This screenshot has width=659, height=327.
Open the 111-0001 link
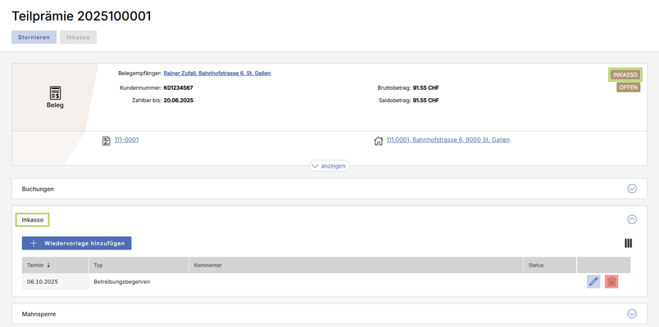click(126, 140)
